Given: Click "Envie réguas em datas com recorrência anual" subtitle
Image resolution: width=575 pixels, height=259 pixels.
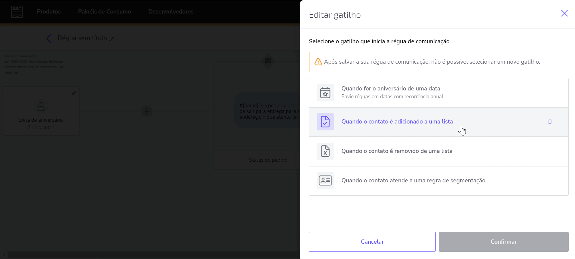Looking at the screenshot, I should tap(392, 96).
